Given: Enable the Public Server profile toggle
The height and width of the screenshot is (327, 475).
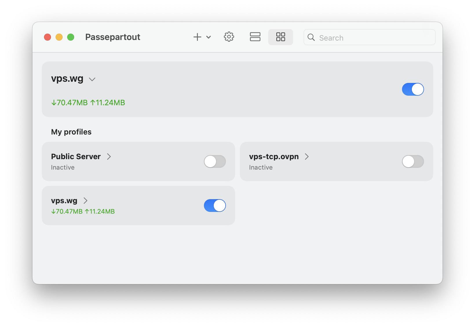Looking at the screenshot, I should click(215, 161).
